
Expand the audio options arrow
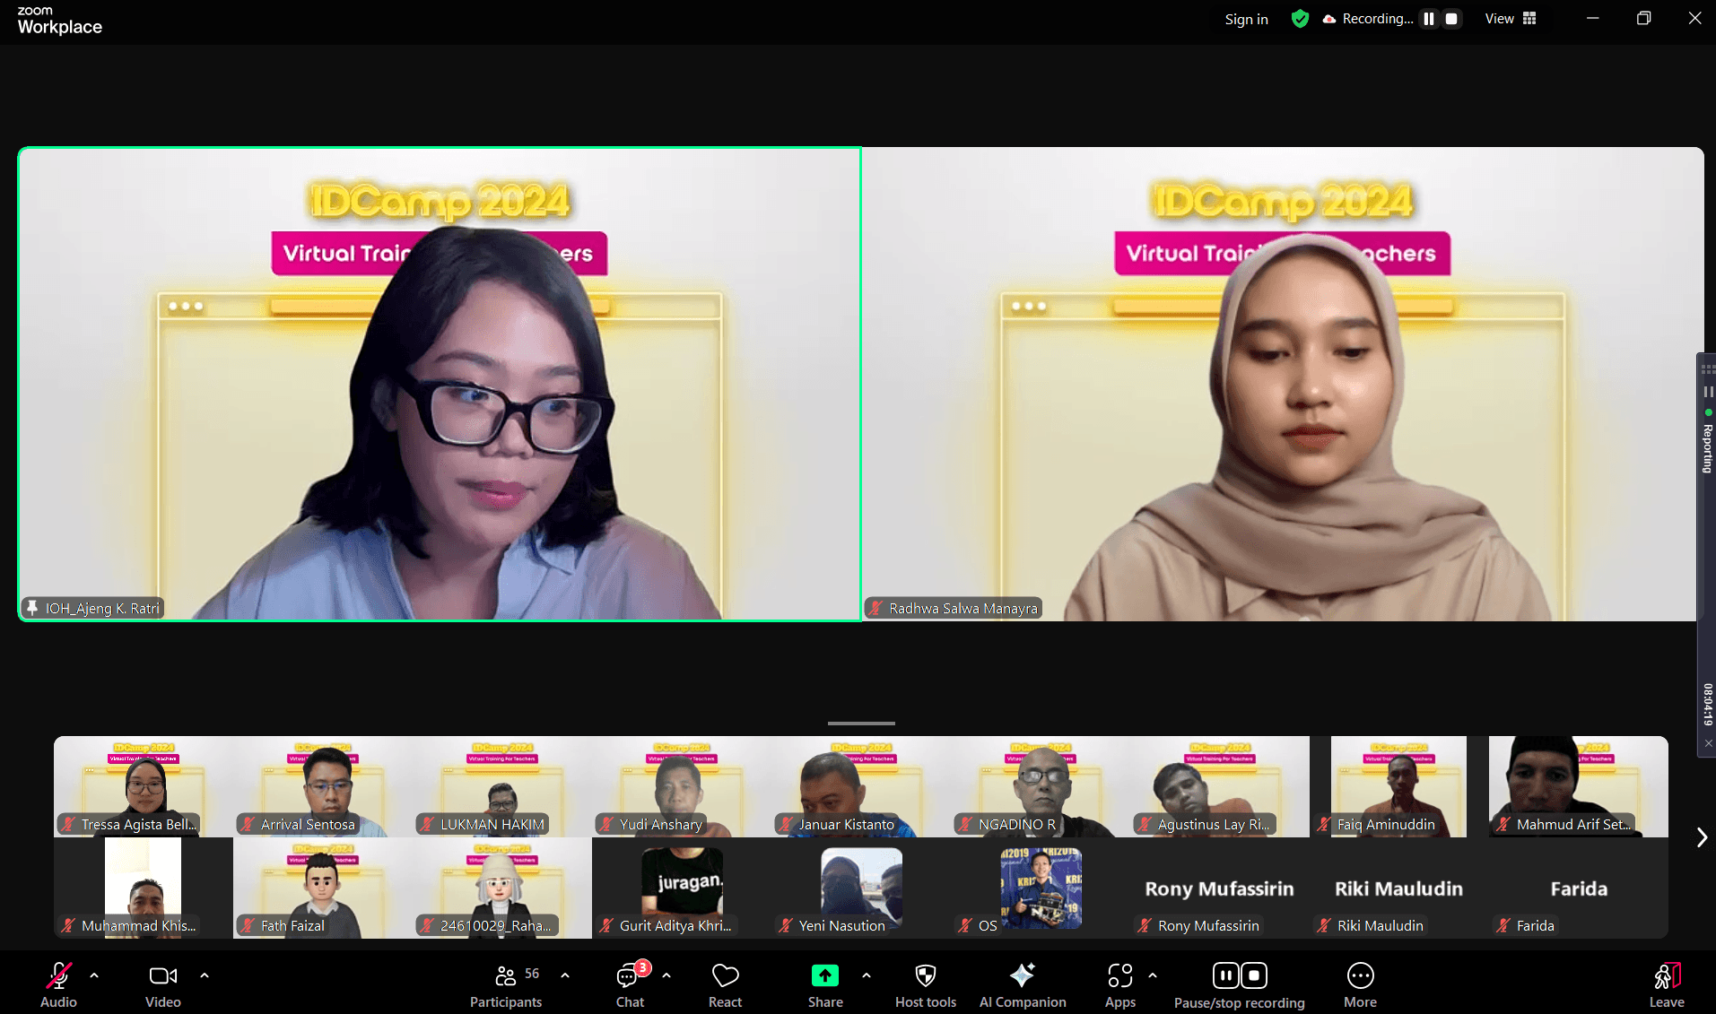[x=94, y=975]
